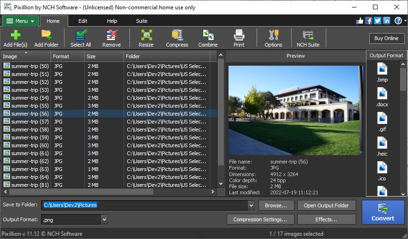This screenshot has height=239, width=408.
Task: Click the thumbs-up like icon
Action: pyautogui.click(x=360, y=21)
